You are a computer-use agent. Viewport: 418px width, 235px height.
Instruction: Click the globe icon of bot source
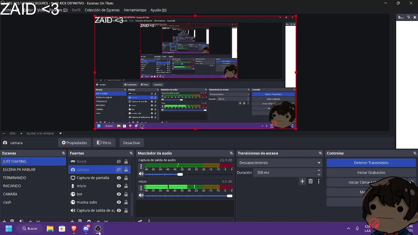coord(73,194)
